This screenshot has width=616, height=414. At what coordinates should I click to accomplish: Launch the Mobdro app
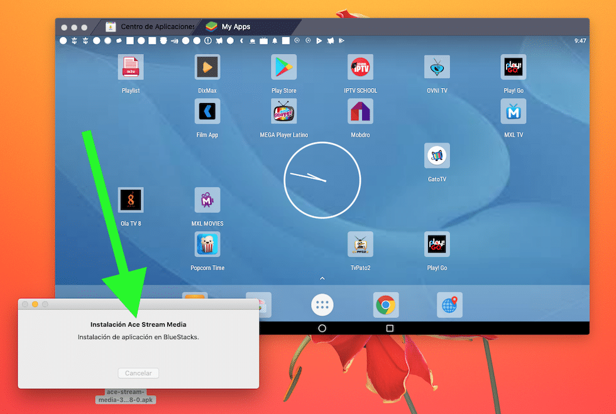tap(360, 111)
